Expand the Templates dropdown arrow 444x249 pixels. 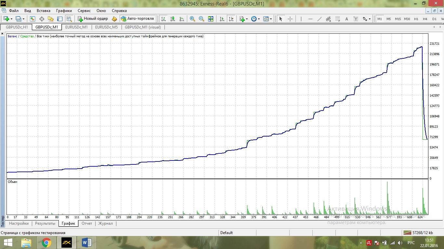point(271,19)
